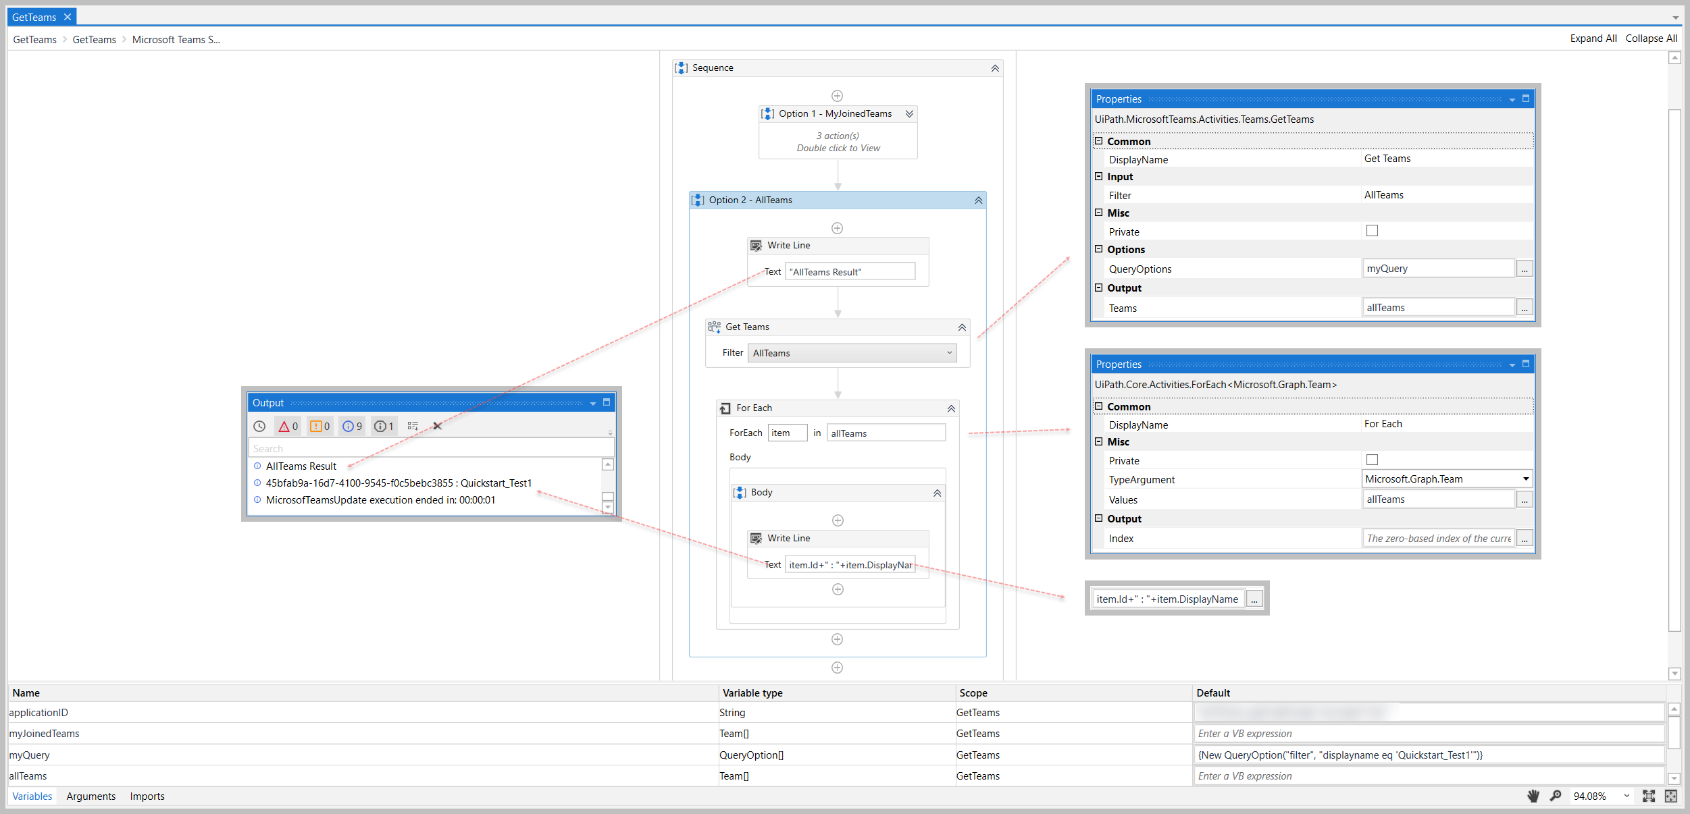The image size is (1690, 814).
Task: Collapse Option 2 - AllTeams sequence
Action: click(978, 200)
